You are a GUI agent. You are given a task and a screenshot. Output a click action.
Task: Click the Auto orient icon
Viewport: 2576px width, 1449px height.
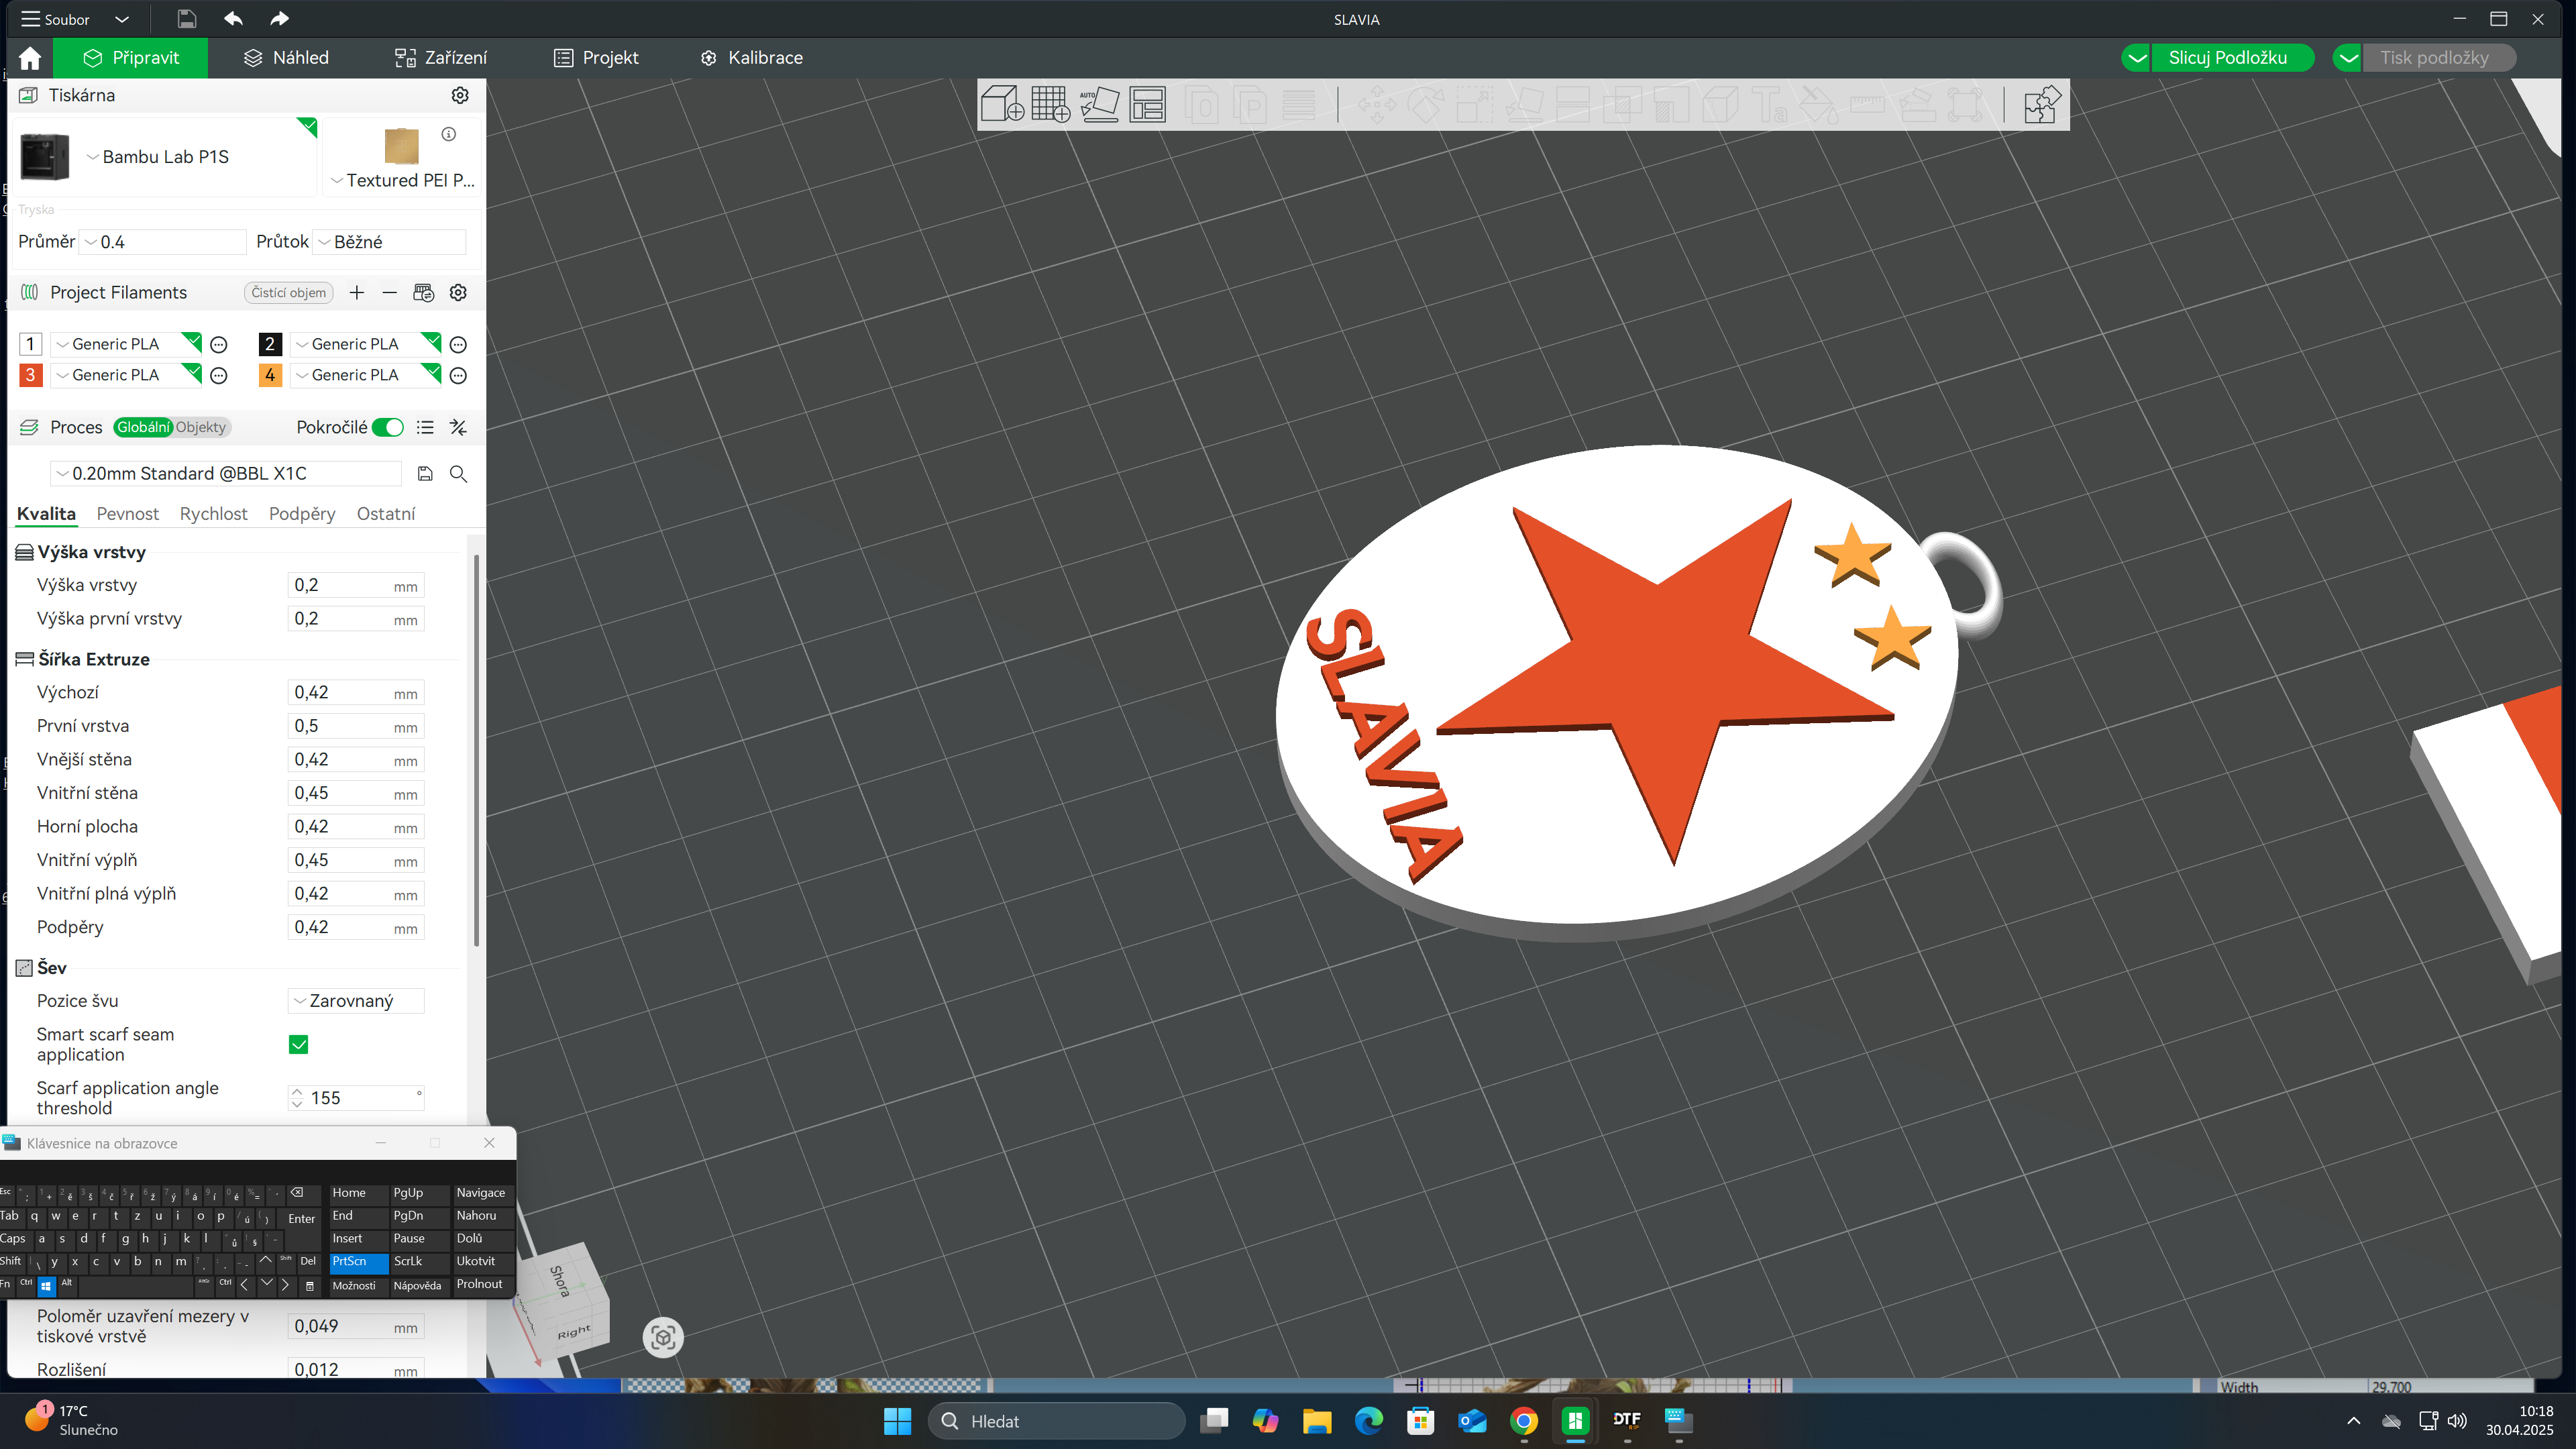(x=1099, y=104)
